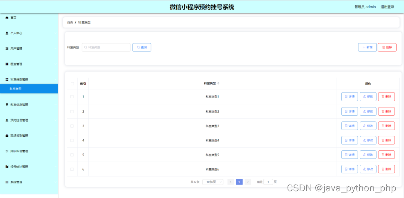This screenshot has height=198, width=404.
Task: Click the 科室类型2 table cell
Action: click(212, 111)
